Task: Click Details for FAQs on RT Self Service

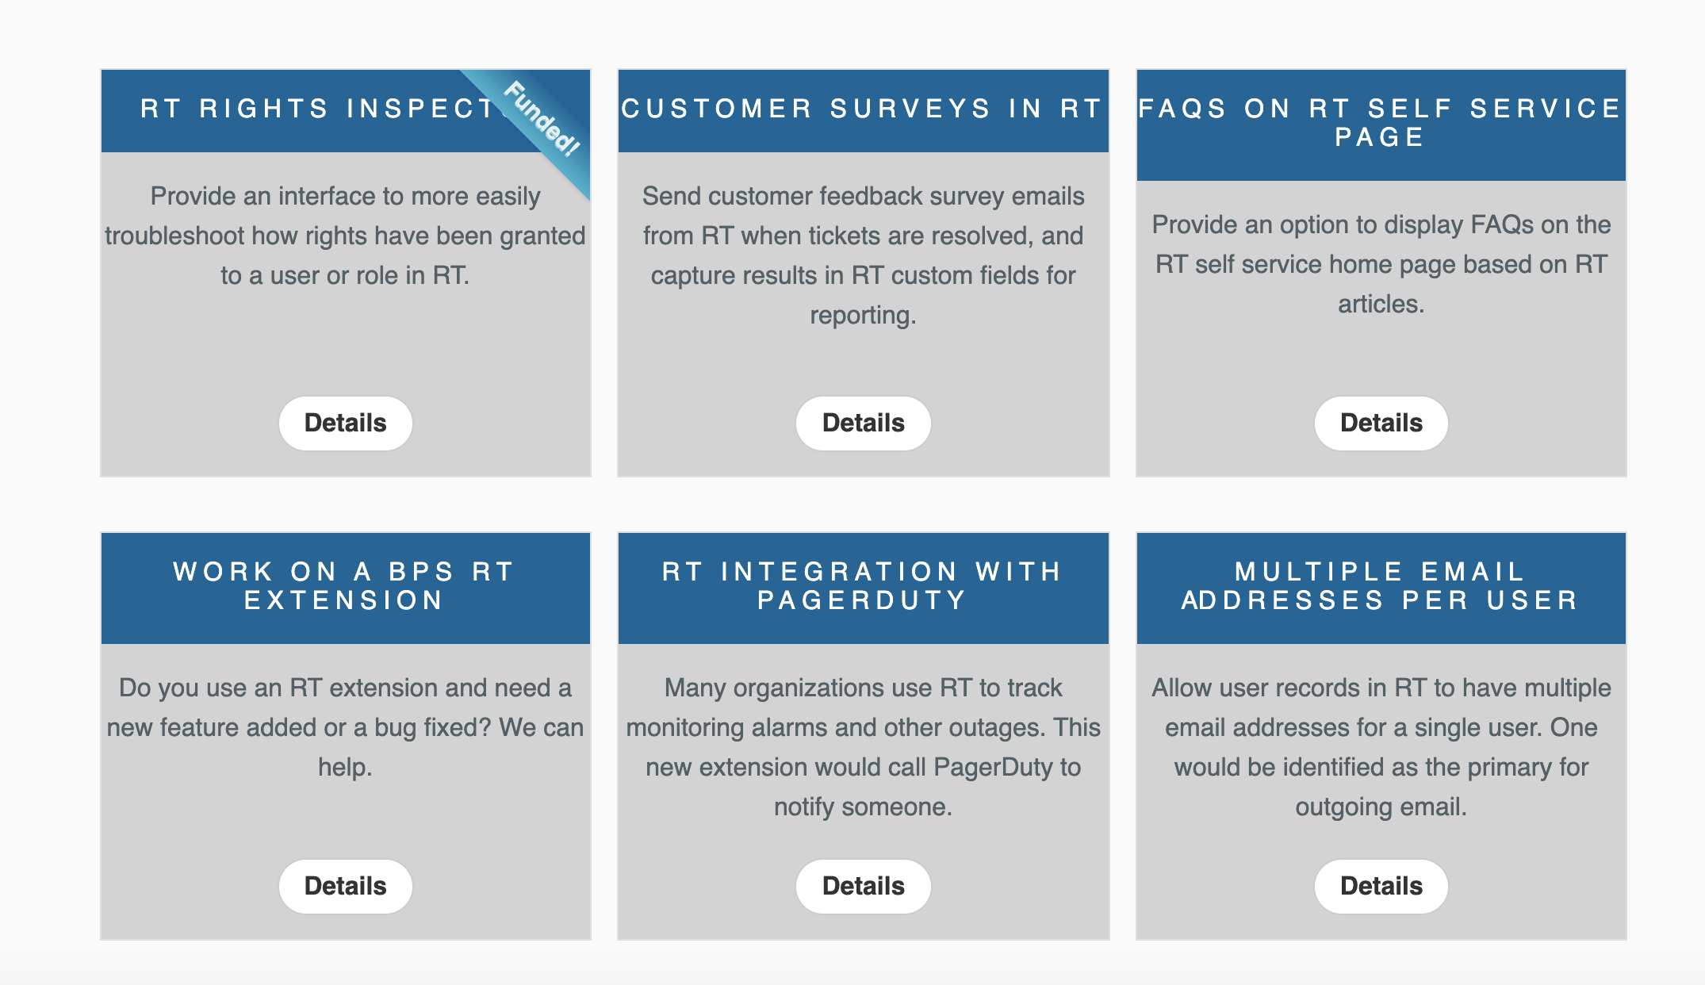Action: click(1381, 423)
